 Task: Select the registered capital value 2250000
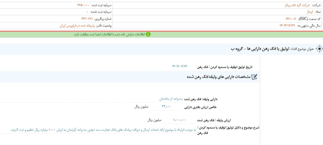pyautogui.click(x=83, y=5)
